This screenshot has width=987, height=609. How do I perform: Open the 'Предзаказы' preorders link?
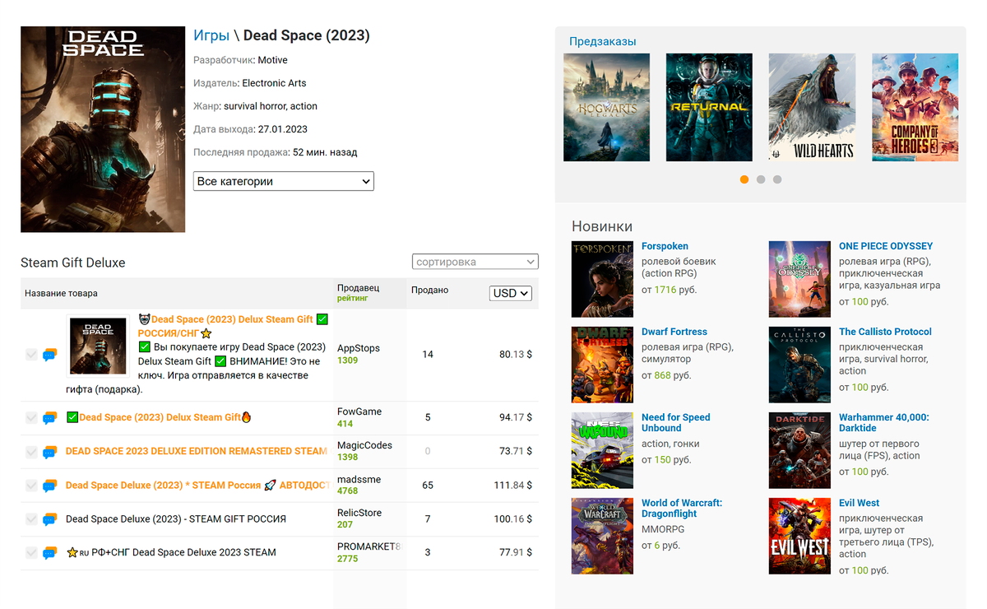pos(603,41)
